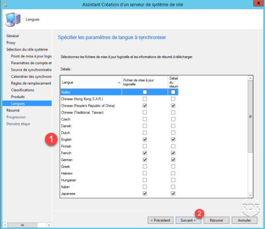Select the Arabic language row
The image size is (265, 229).
point(119,92)
